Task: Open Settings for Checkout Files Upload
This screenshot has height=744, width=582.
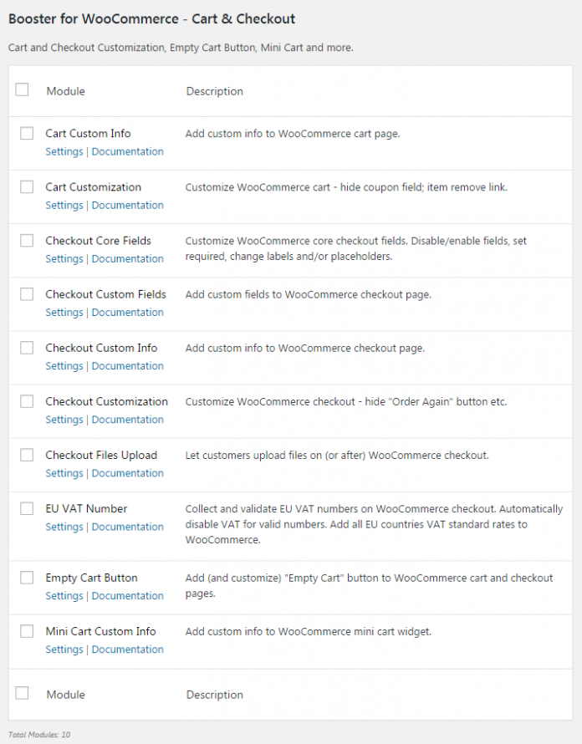Action: pyautogui.click(x=64, y=472)
